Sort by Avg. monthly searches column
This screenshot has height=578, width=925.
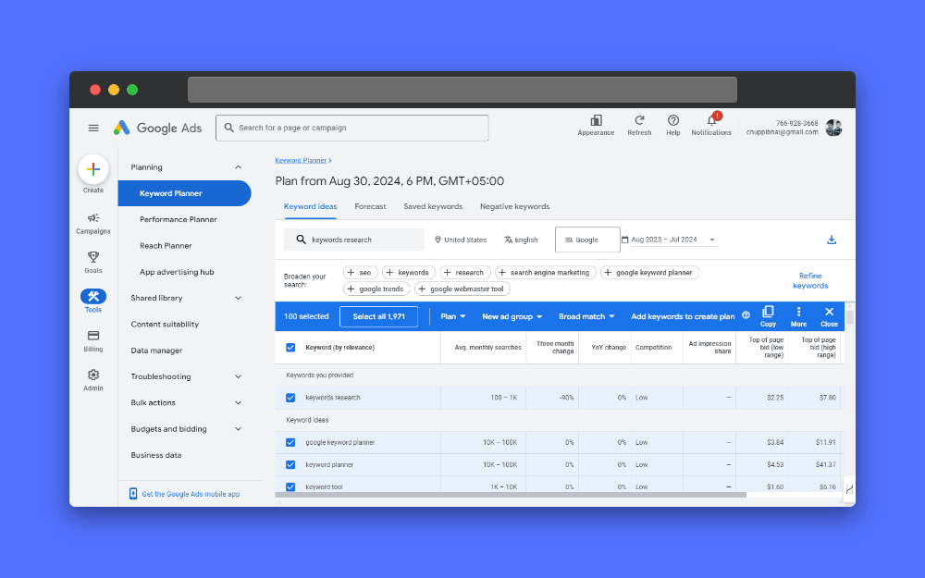pos(487,348)
